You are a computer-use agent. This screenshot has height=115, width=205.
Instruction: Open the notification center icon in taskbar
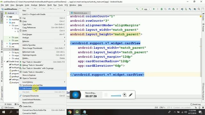tap(200, 112)
